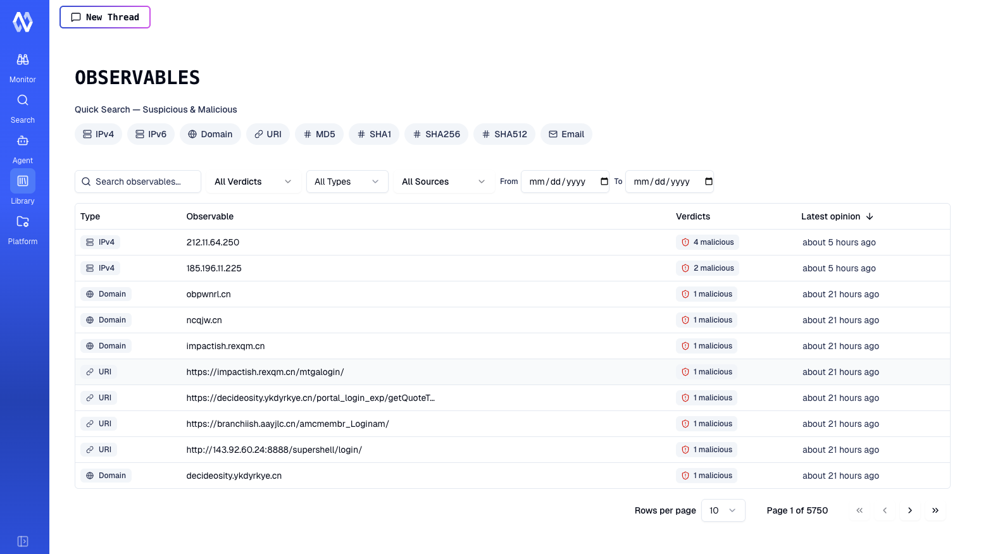Open the All Verdicts dropdown
981x554 pixels.
(253, 182)
